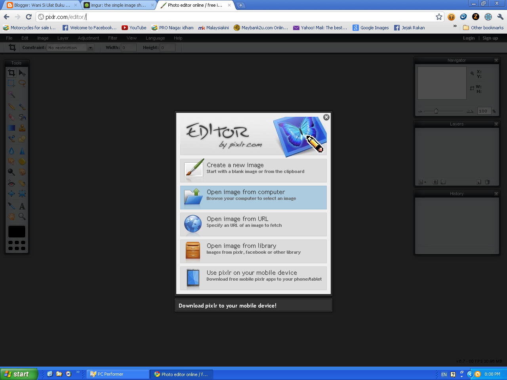
Task: Click the Delete layer trash icon
Action: coord(487,182)
